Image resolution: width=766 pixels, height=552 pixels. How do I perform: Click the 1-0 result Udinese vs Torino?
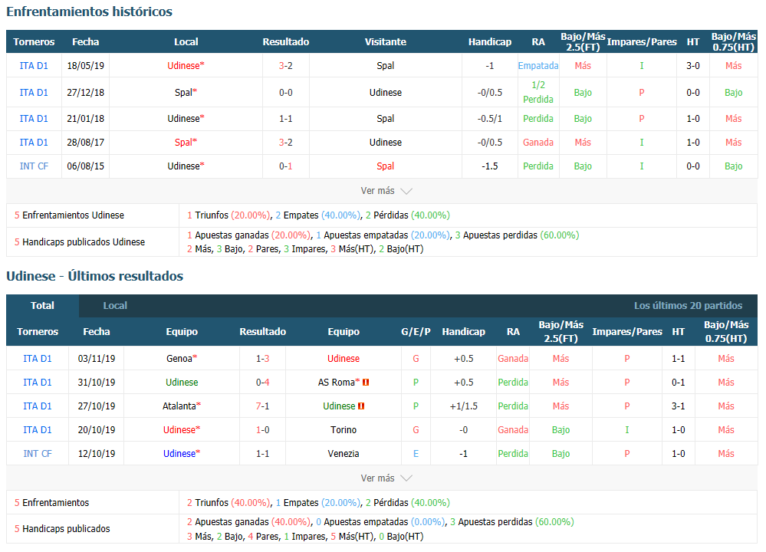point(262,430)
